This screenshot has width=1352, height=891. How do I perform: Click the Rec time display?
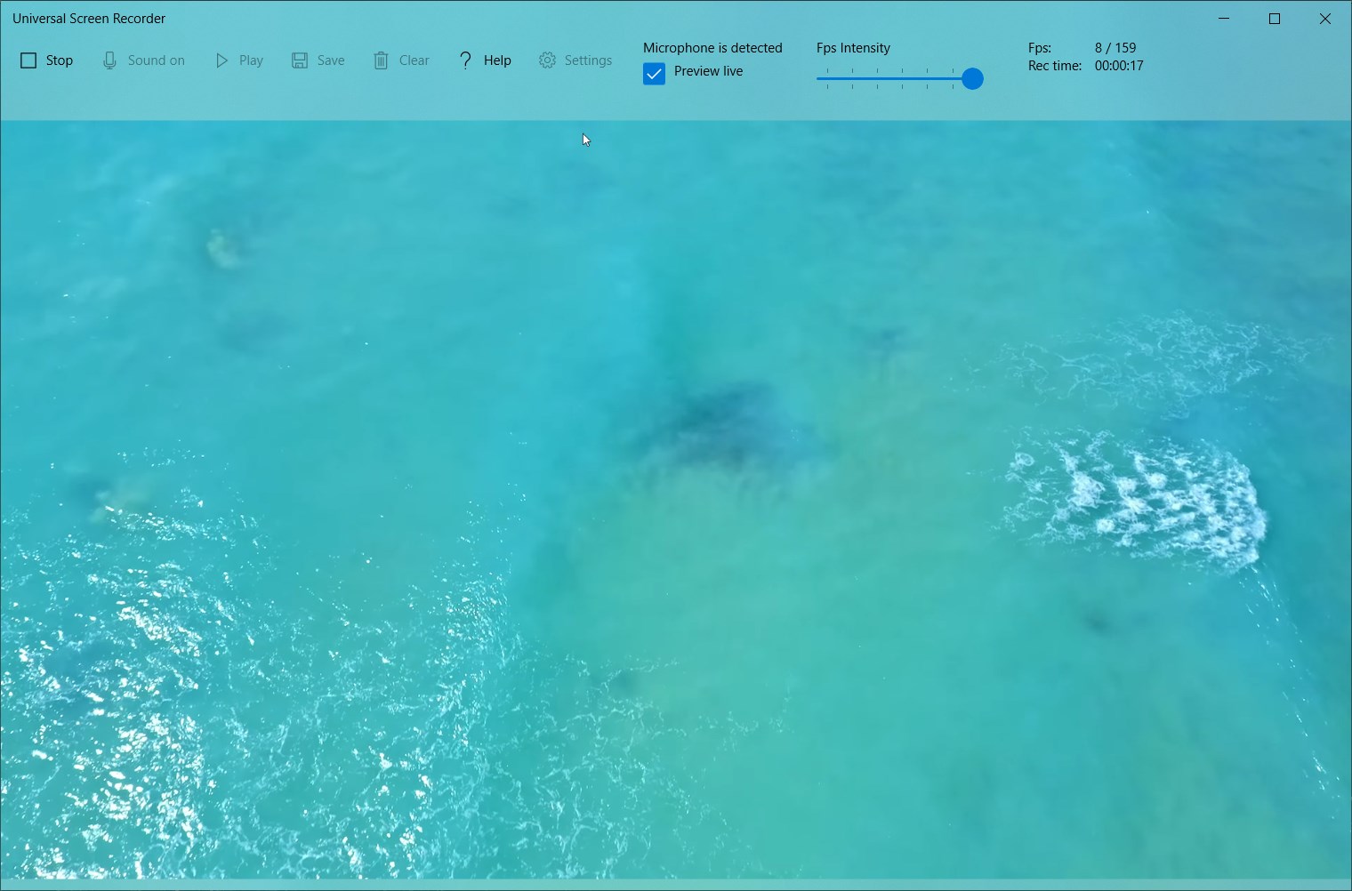pyautogui.click(x=1087, y=65)
